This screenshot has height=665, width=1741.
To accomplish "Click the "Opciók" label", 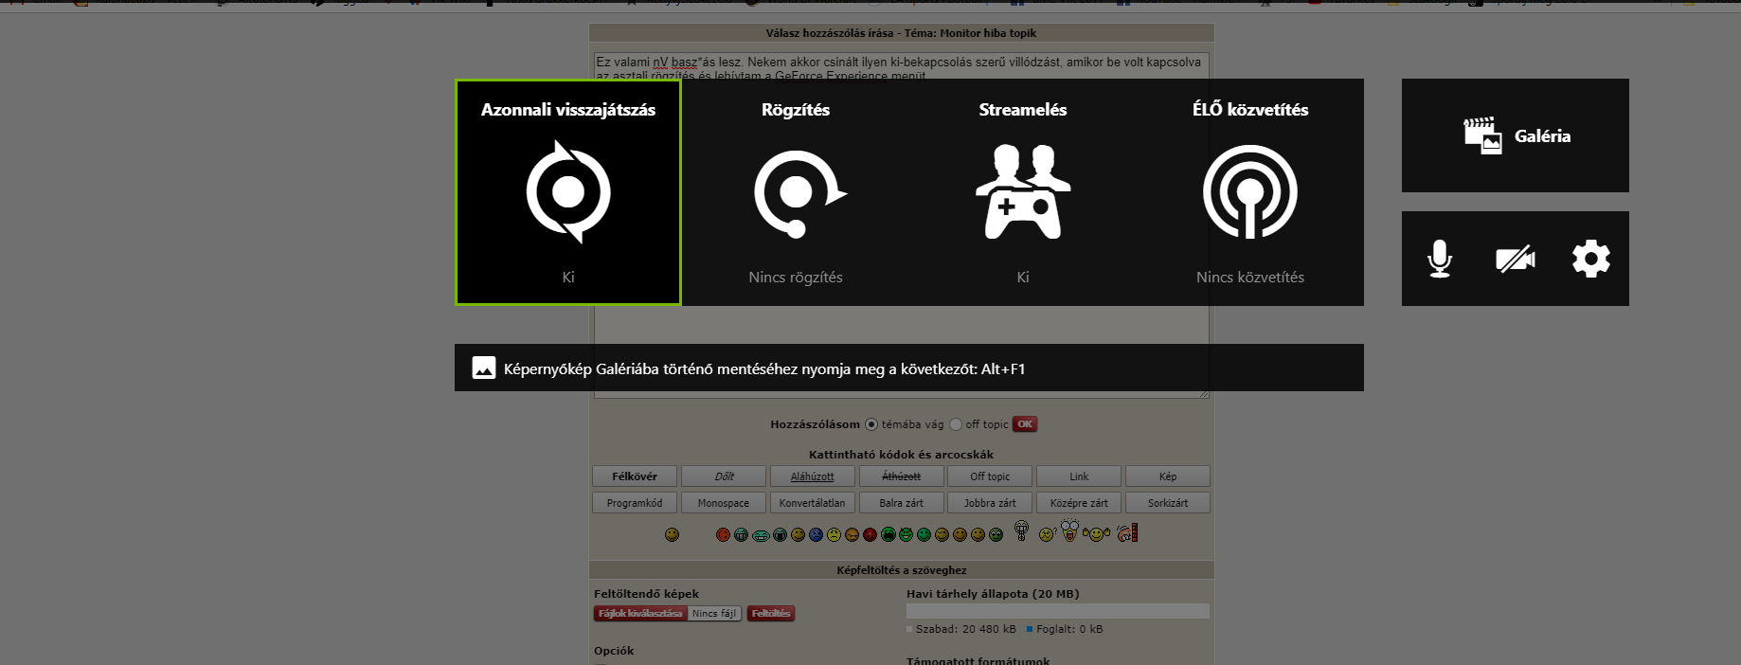I will pyautogui.click(x=614, y=651).
